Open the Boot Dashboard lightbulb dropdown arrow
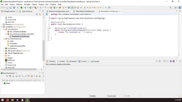The width and height of the screenshot is (182, 102). (x=34, y=76)
